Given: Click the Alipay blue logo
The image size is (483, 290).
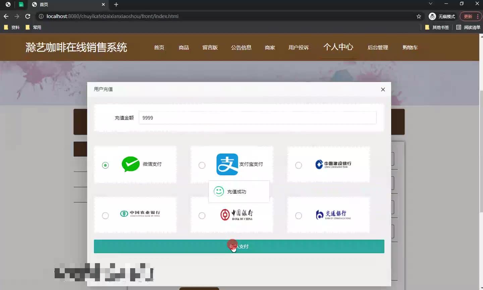Looking at the screenshot, I should click(x=227, y=164).
